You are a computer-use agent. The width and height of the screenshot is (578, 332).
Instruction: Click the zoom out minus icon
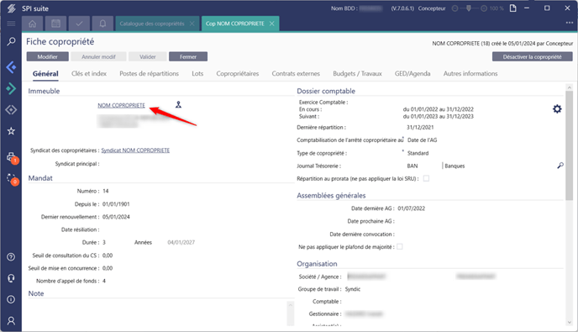tap(455, 8)
